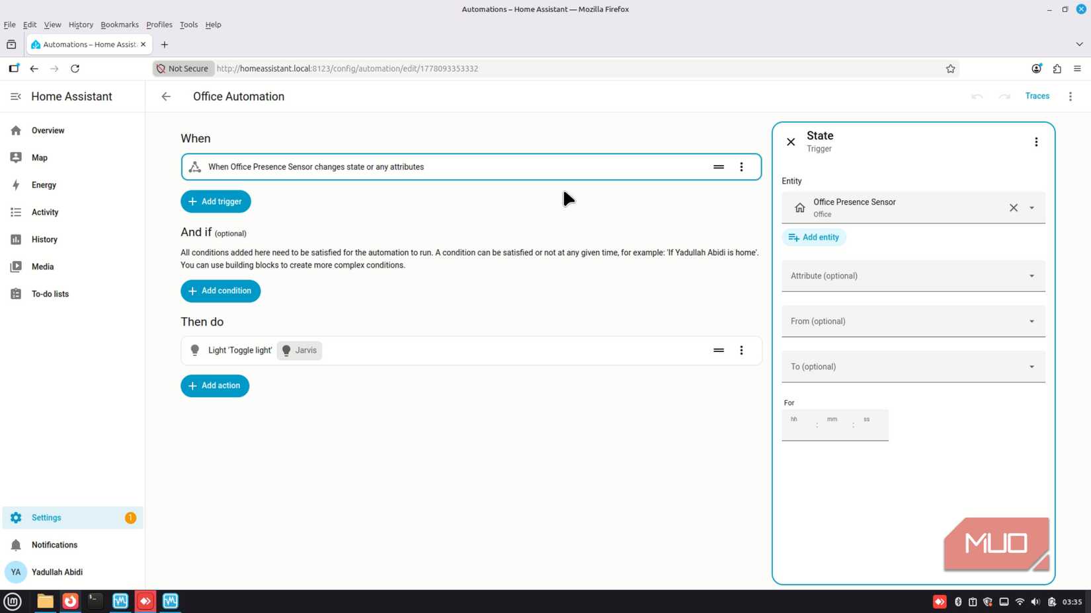Reload the browser page

(75, 69)
